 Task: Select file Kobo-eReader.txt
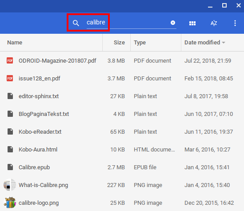point(40,131)
